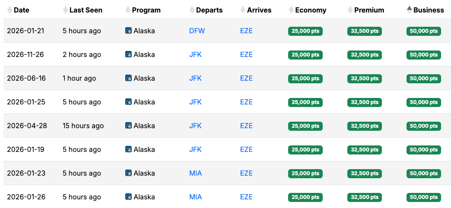Click the Last Seen sort arrows icon
The height and width of the screenshot is (208, 451).
coord(66,10)
